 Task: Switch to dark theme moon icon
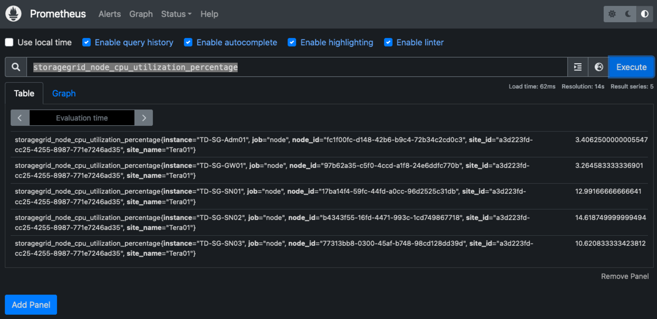628,14
